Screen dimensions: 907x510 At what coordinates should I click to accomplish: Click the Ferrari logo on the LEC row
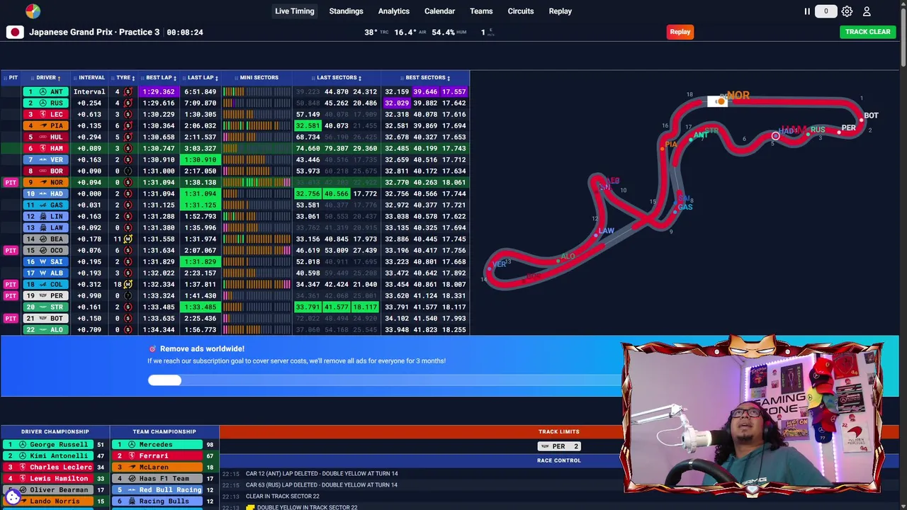coord(43,114)
